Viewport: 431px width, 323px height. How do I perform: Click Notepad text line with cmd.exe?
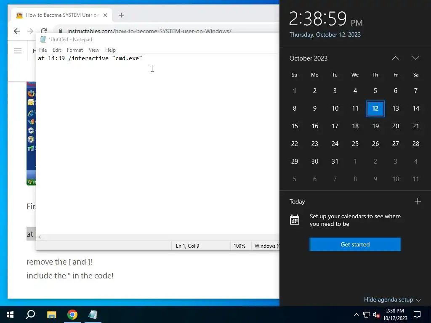[90, 58]
